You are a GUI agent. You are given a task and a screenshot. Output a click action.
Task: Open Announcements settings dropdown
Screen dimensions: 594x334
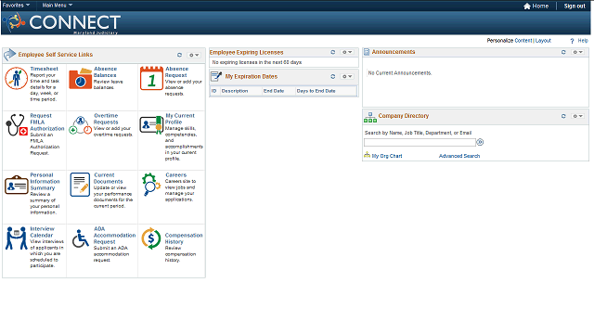pyautogui.click(x=578, y=52)
